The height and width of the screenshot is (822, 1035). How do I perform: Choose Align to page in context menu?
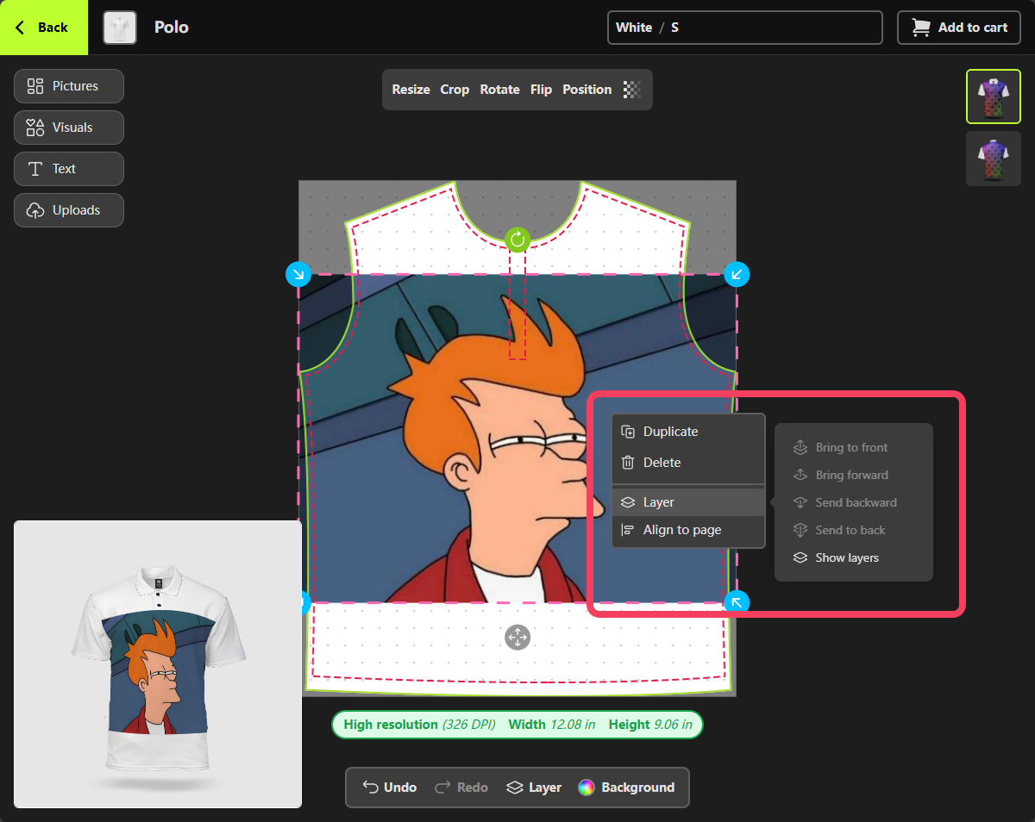[688, 530]
